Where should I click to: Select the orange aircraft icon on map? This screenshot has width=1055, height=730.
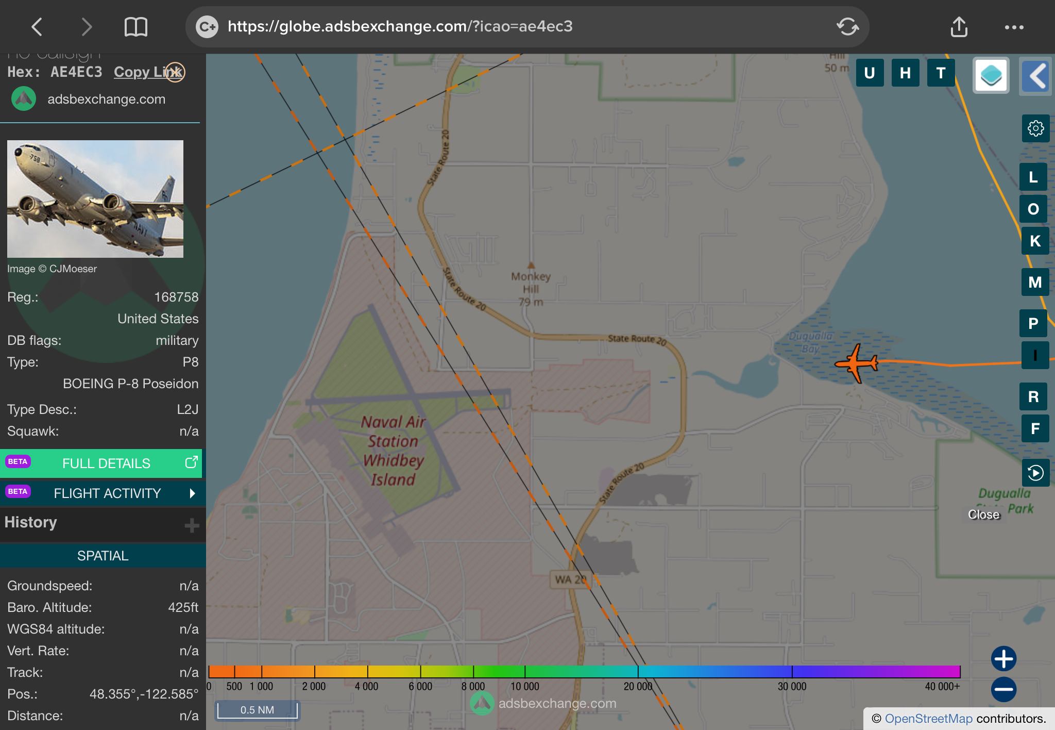pyautogui.click(x=856, y=363)
